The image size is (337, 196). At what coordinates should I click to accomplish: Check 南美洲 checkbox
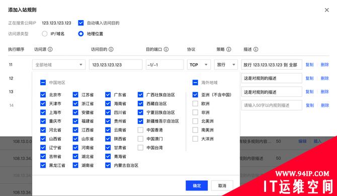[x=195, y=130]
